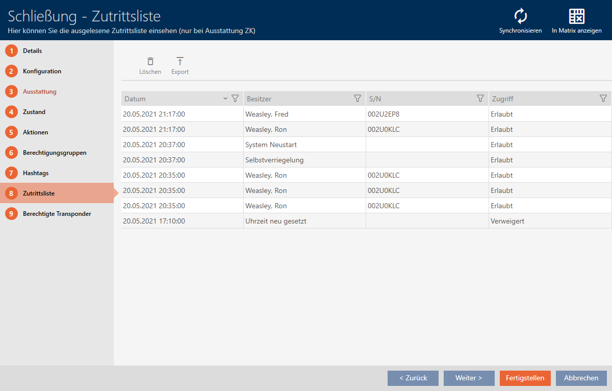Image resolution: width=612 pixels, height=391 pixels.
Task: Open filter for S/N column
Action: pyautogui.click(x=480, y=99)
